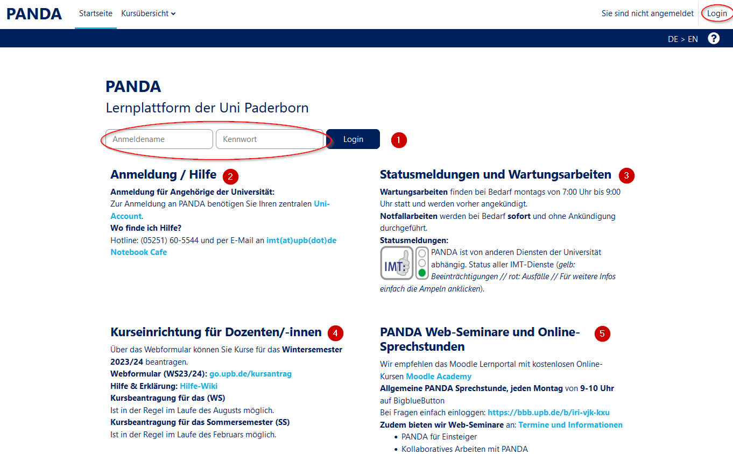This screenshot has width=733, height=454.
Task: Click the help question mark icon
Action: (714, 38)
